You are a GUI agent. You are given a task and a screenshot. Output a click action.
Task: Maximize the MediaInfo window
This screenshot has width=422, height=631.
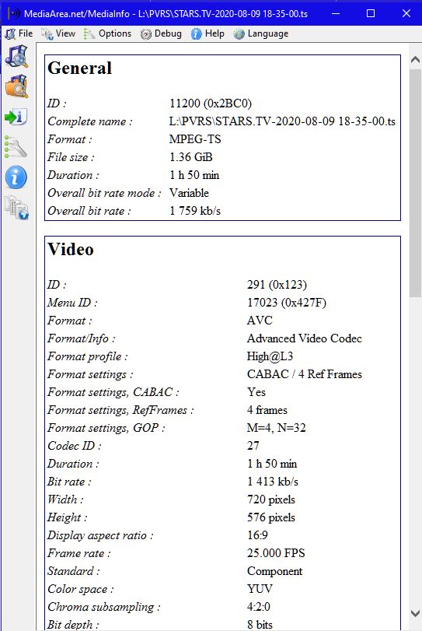point(371,13)
